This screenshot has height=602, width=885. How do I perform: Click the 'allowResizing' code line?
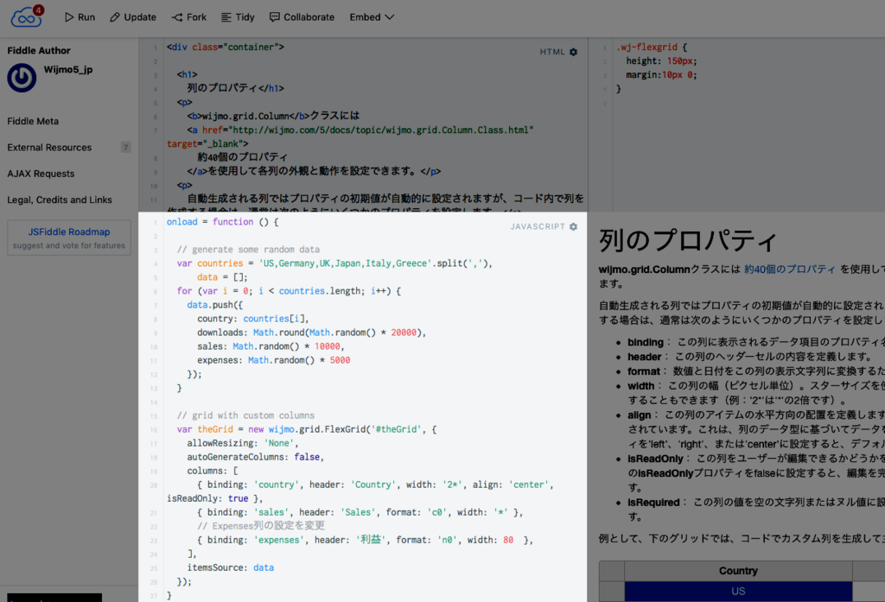point(243,443)
